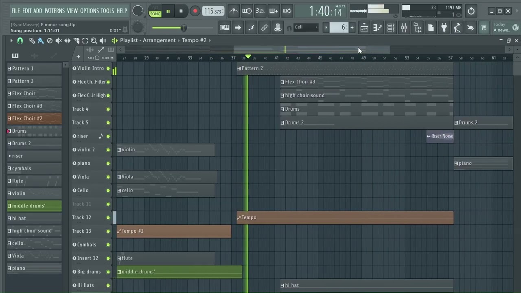Open the PATTERNS menu

(x=55, y=11)
